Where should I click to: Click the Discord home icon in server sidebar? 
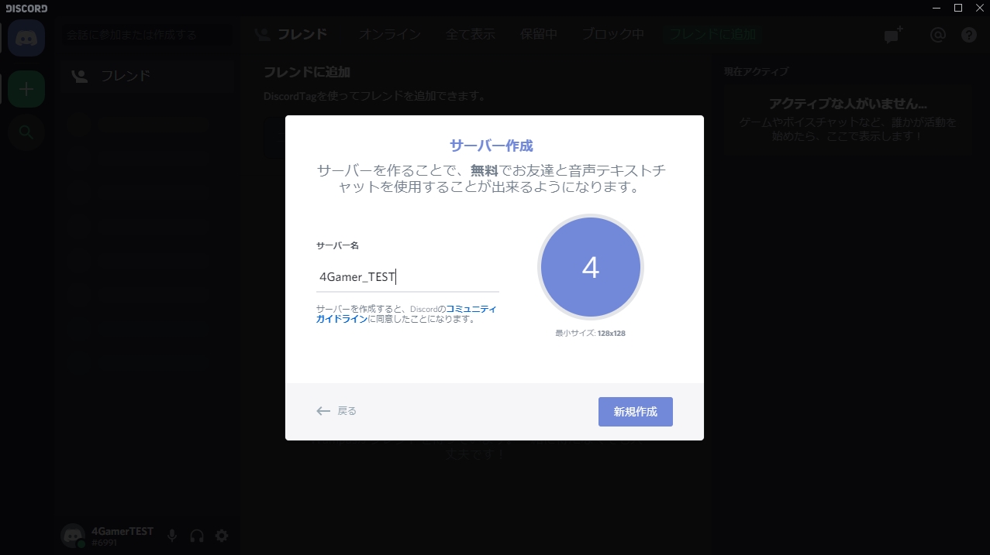26,38
